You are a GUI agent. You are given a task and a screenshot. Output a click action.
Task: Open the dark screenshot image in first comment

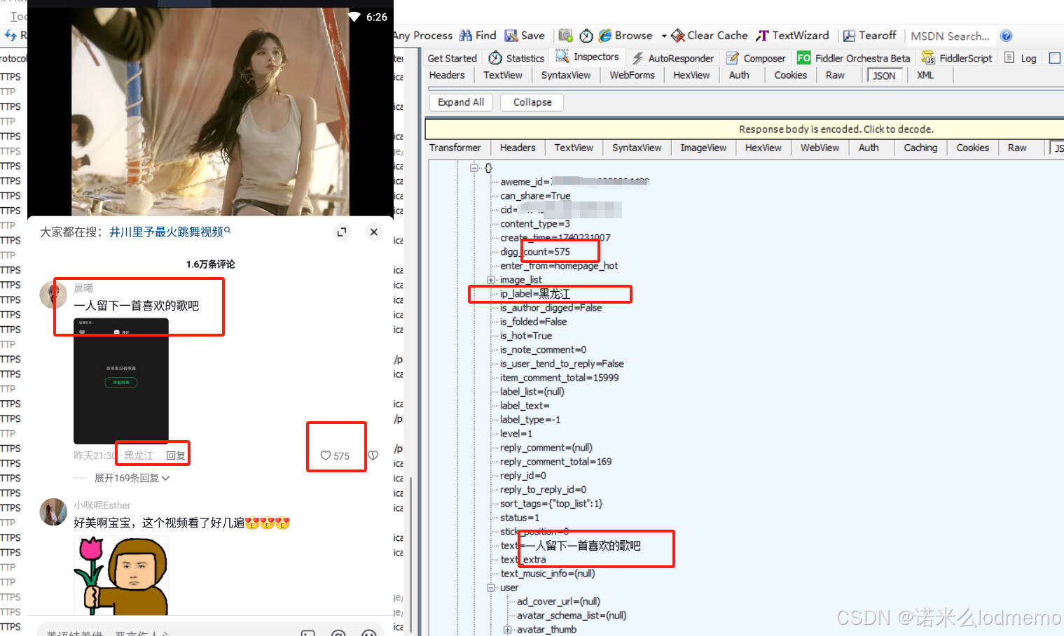point(121,381)
